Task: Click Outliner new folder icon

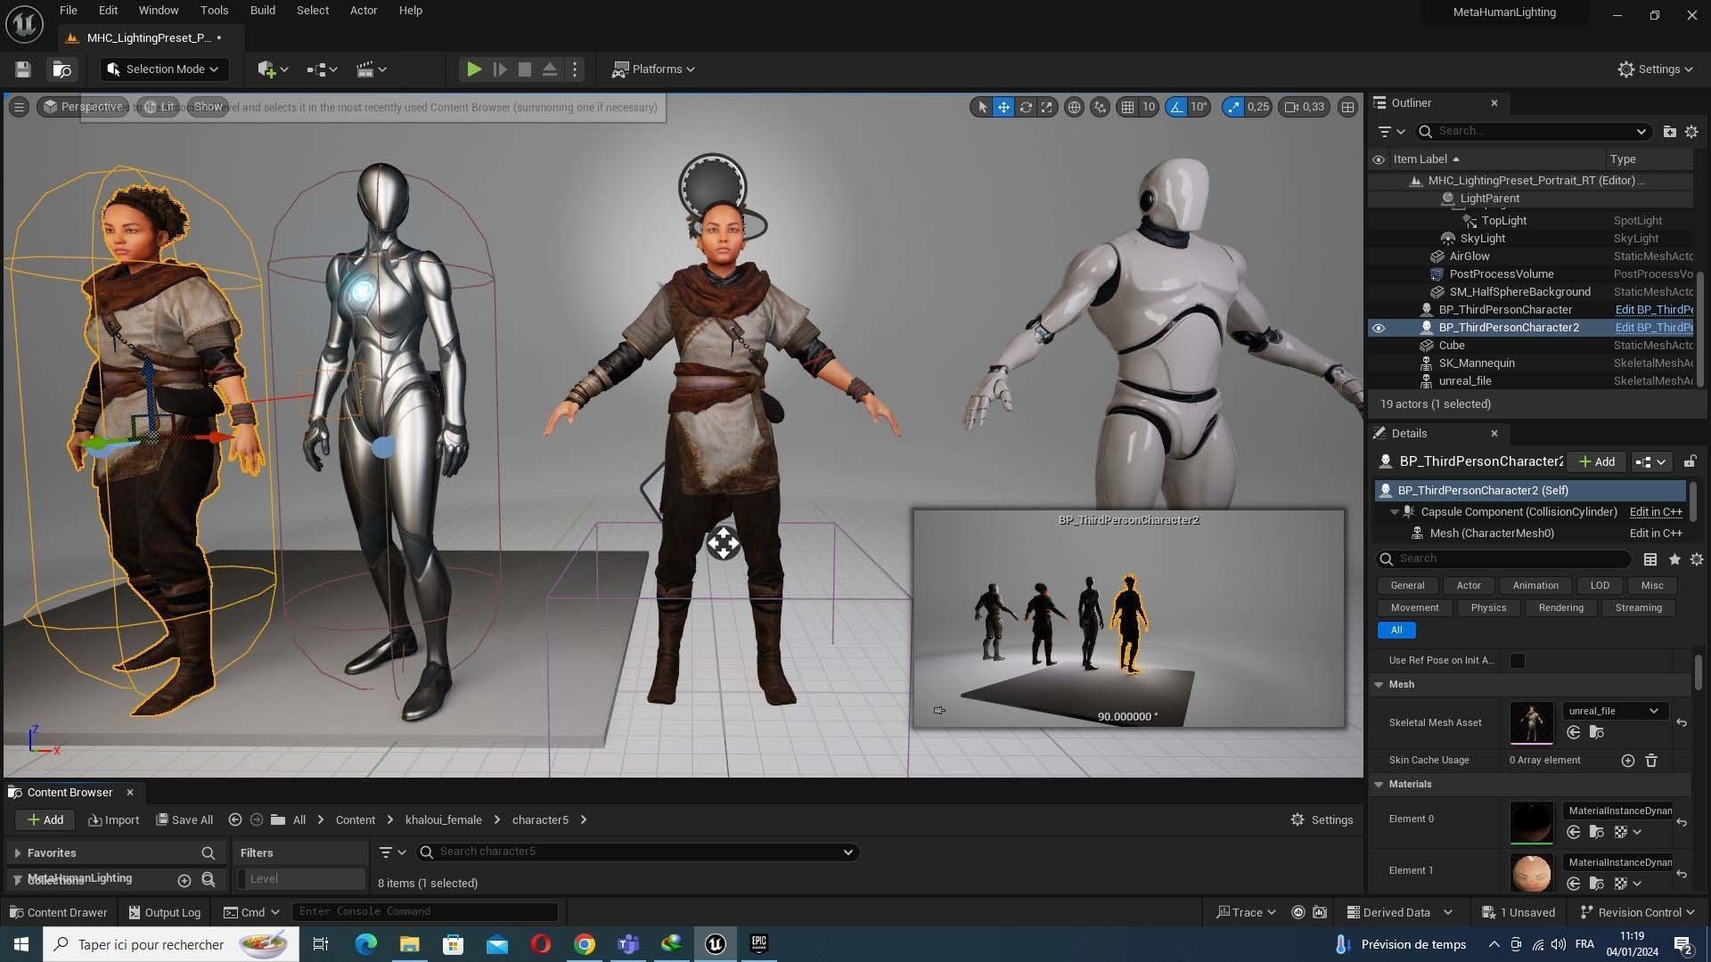Action: pos(1669,131)
